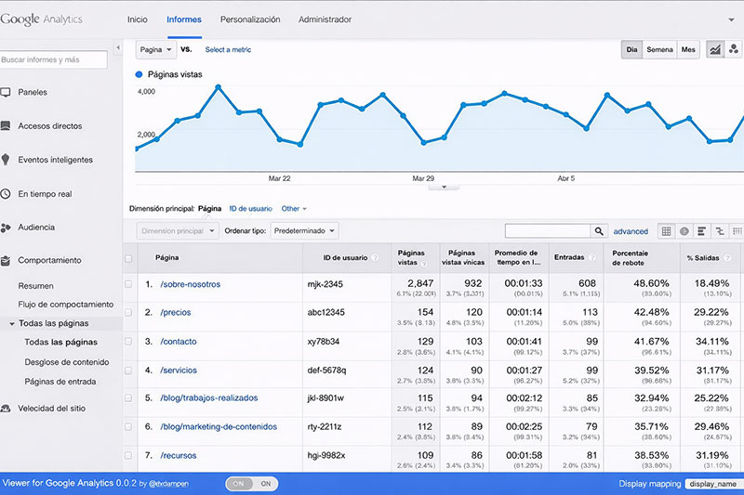744x495 pixels.
Task: Check the /recursos row checkbox
Action: click(128, 456)
